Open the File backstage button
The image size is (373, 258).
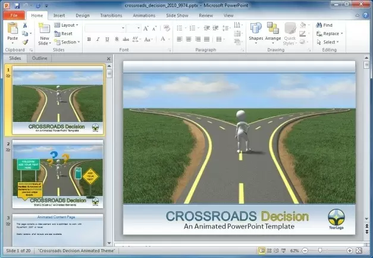(x=14, y=15)
